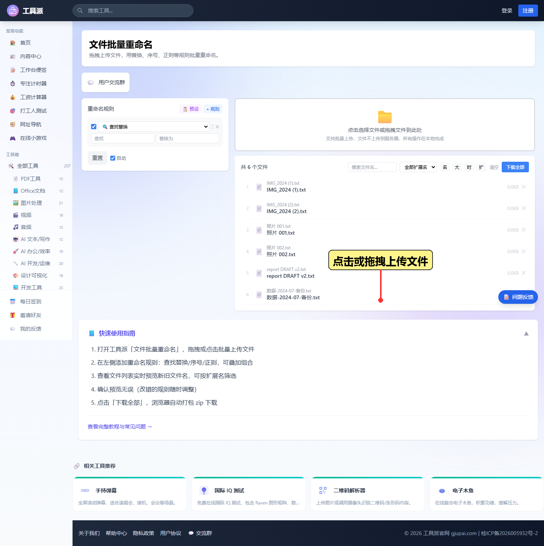Screen dimensions: 544x546
Task: Click the 数据-2024-07-备份.txt file icon
Action: pos(259,294)
